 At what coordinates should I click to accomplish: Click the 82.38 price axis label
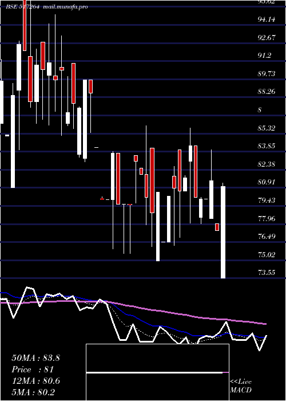(267, 164)
